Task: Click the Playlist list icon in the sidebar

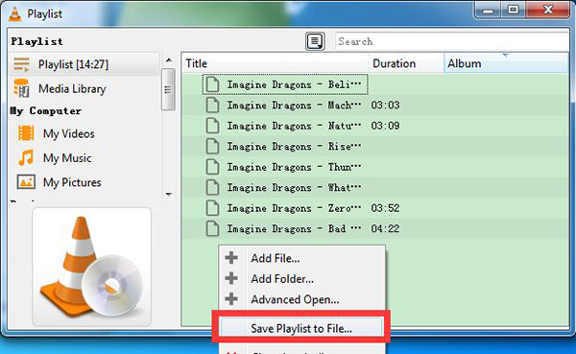Action: coord(21,64)
